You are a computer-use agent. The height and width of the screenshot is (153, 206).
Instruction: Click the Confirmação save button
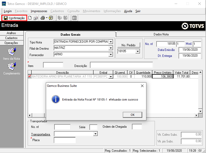pyautogui.click(x=14, y=18)
